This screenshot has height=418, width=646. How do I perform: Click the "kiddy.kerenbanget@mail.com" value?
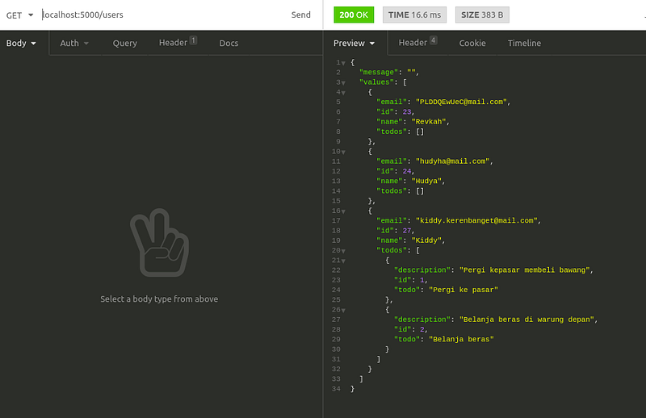click(476, 221)
